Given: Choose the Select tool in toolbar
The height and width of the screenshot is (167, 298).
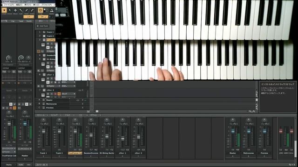Looking at the screenshot, I should click(x=10, y=10).
